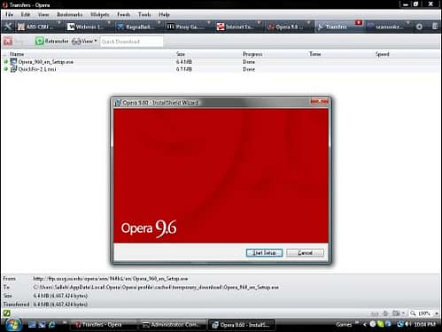Select the Transfers tab
This screenshot has width=442, height=332.
(336, 27)
